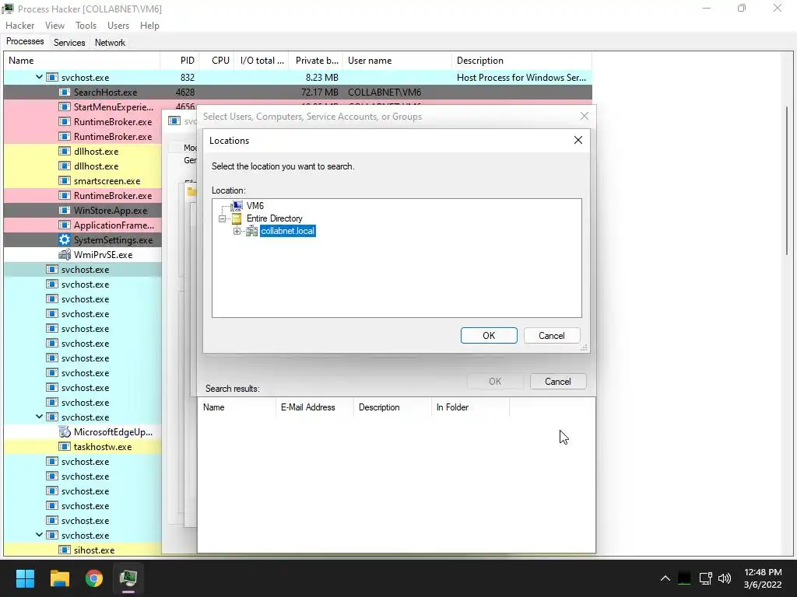
Task: Select the collabnet.local tree entry
Action: [x=288, y=231]
